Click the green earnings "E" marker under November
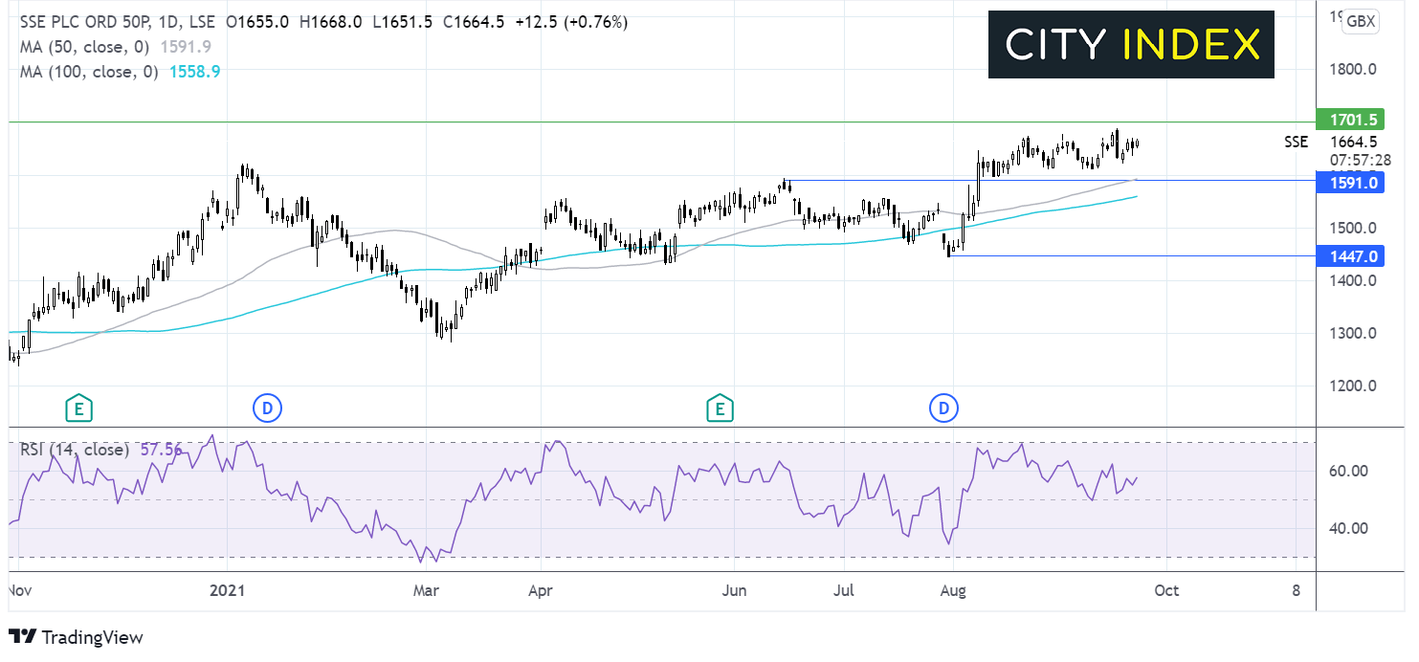The height and width of the screenshot is (662, 1419). tap(78, 408)
